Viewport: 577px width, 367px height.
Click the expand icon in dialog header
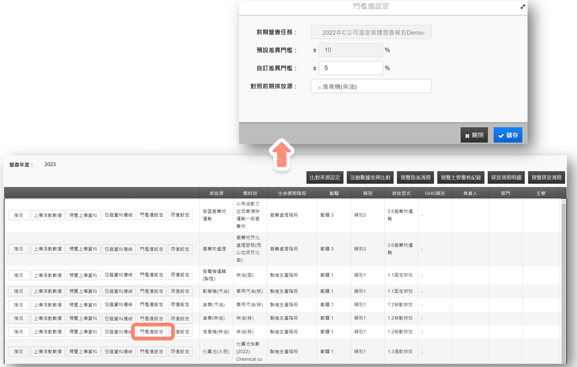[523, 7]
